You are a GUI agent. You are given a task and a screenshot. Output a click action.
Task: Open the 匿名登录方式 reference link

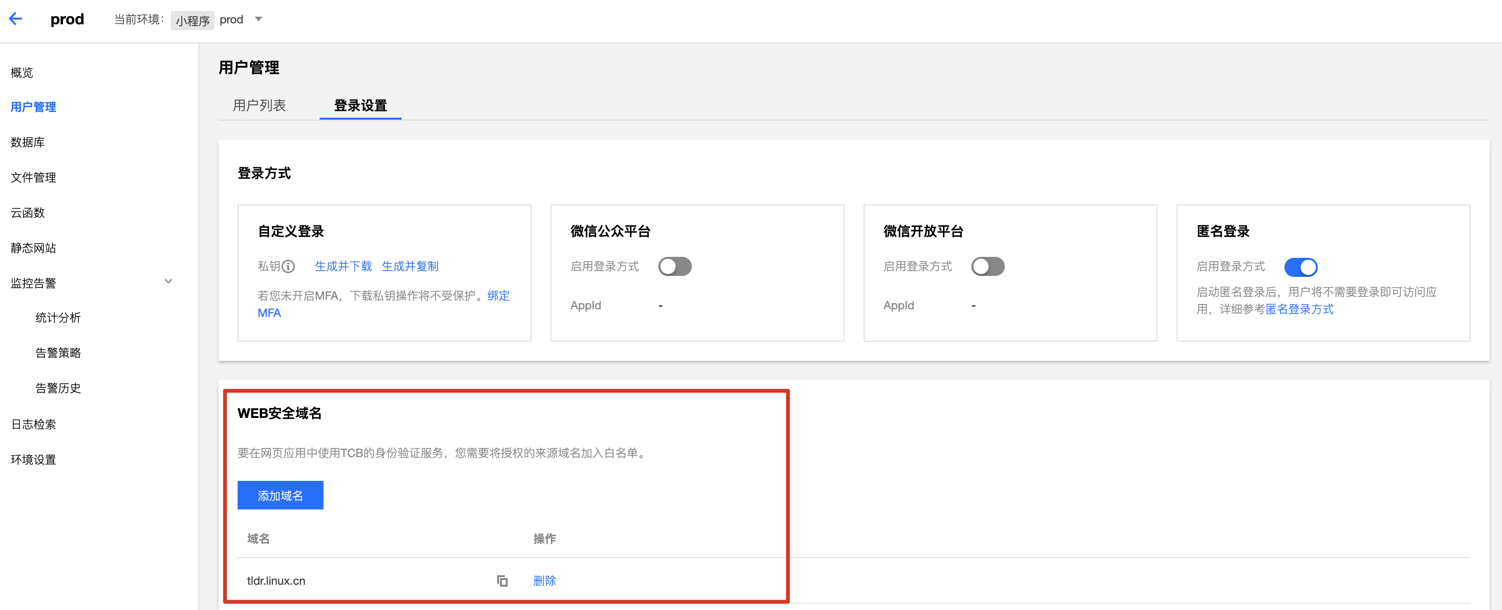coord(1299,309)
